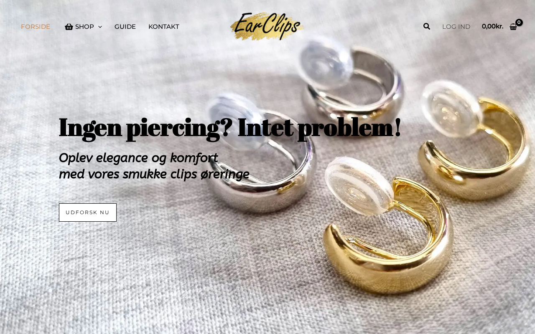Click the basket icon beside SHOP
This screenshot has height=334, width=535.
click(x=69, y=27)
